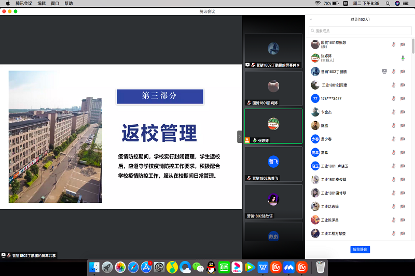Click the screen share icon beside 营销1802丁鹏鹏
Image resolution: width=415 pixels, height=276 pixels.
tap(384, 71)
